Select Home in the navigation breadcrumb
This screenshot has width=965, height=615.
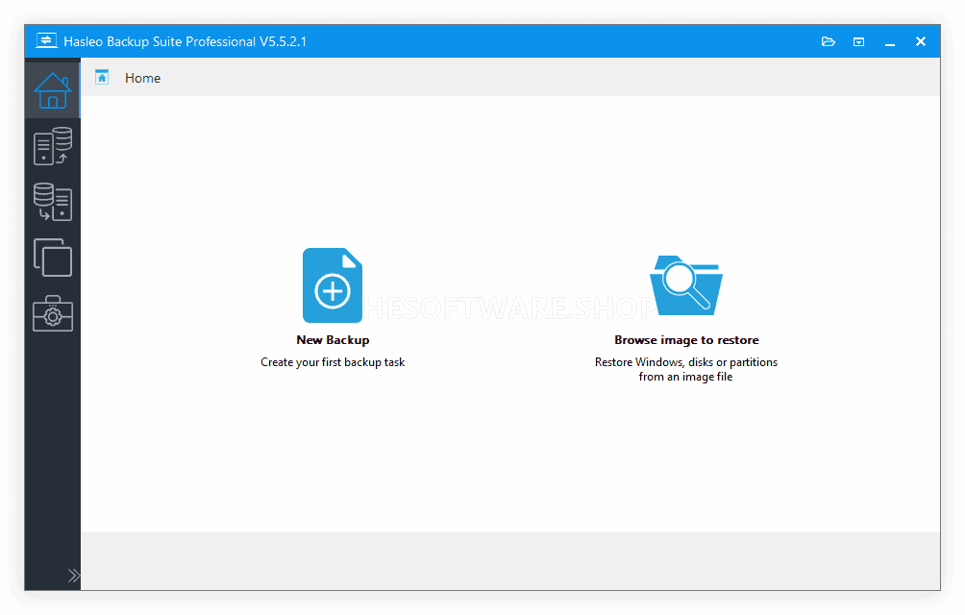coord(142,78)
